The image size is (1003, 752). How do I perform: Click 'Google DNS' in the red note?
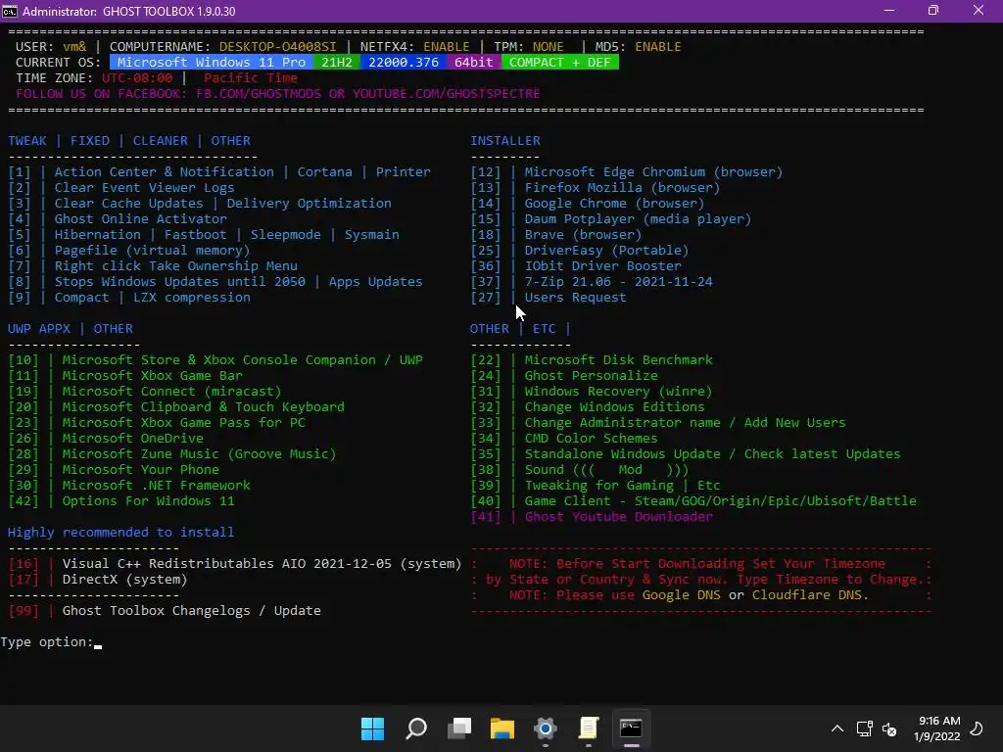pyautogui.click(x=682, y=594)
